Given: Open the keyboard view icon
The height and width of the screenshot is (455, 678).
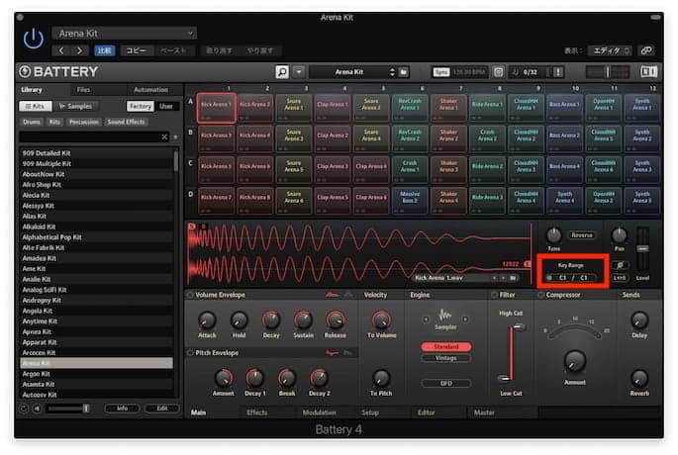Looking at the screenshot, I should [x=648, y=72].
